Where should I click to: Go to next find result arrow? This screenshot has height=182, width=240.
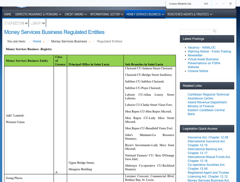pyautogui.click(x=223, y=4)
